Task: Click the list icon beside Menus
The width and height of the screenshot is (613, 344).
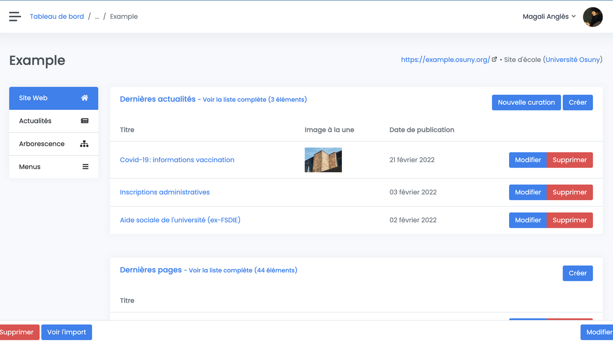Action: point(85,167)
